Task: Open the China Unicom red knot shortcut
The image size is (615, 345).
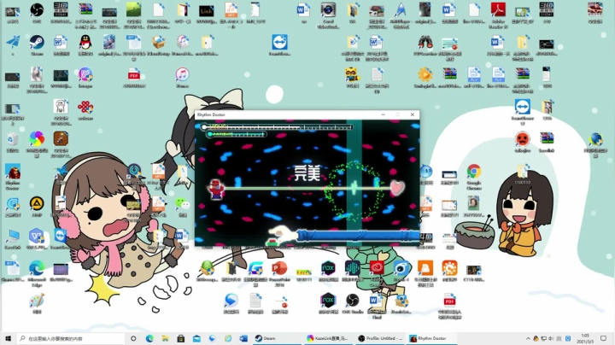Action: (85, 107)
